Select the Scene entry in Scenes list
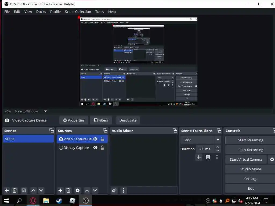275x206 pixels. click(28, 139)
